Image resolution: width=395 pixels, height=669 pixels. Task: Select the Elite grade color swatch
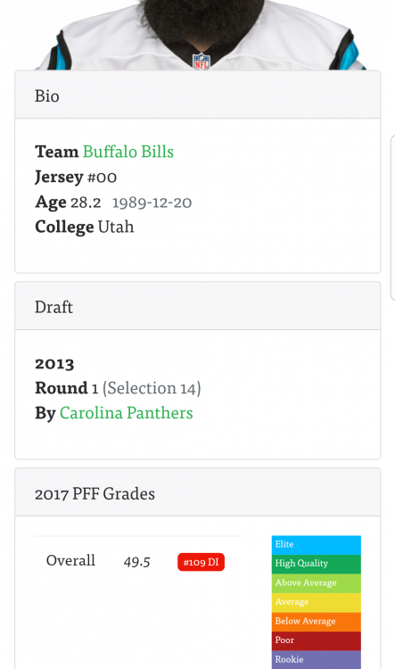coord(316,545)
